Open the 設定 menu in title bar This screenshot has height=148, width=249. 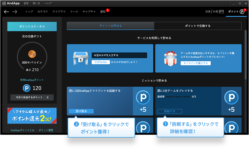point(26,3)
